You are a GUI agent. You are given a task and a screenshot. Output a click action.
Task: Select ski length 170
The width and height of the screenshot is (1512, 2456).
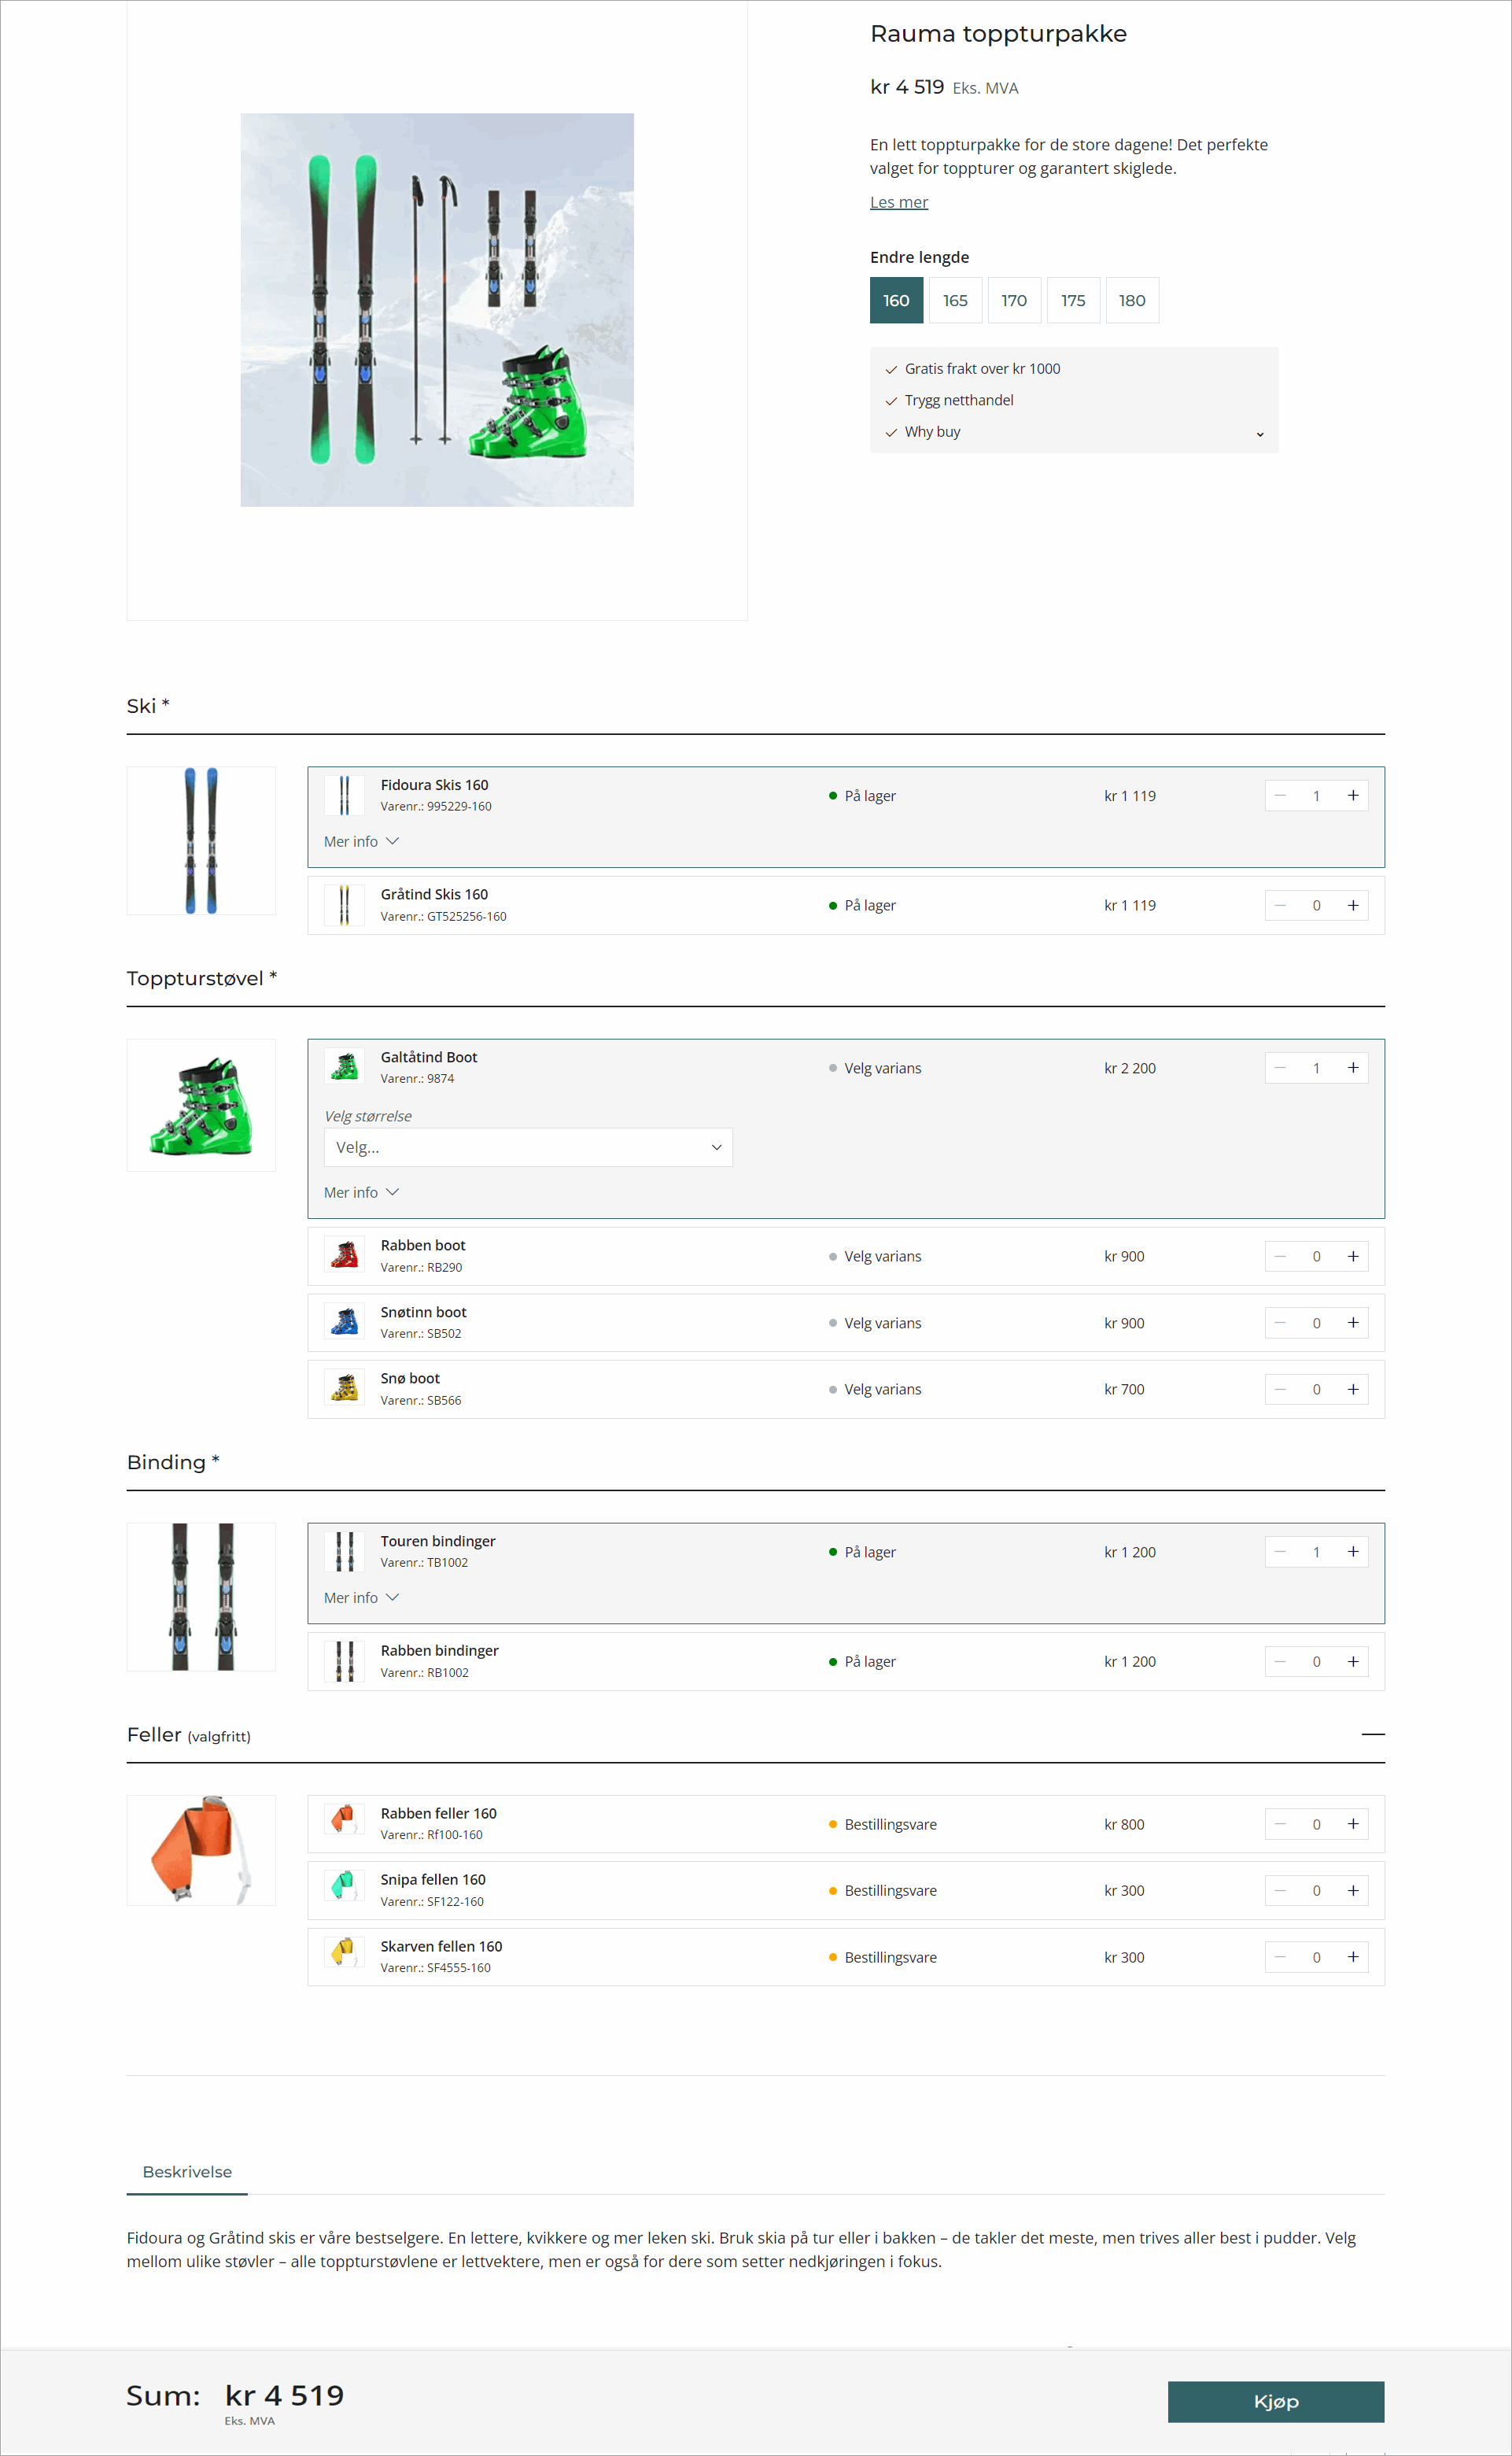tap(1014, 300)
